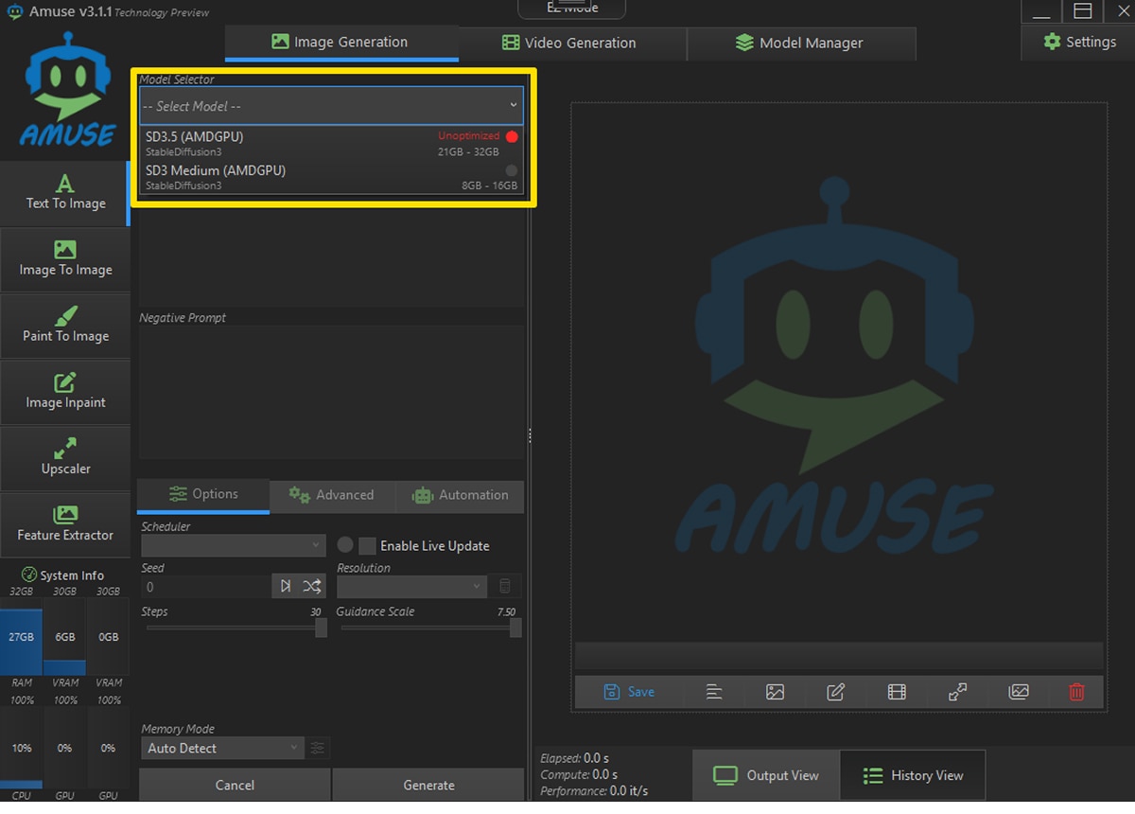Click the expand arrows icon below the preview
Image resolution: width=1135 pixels, height=814 pixels.
[x=957, y=692]
